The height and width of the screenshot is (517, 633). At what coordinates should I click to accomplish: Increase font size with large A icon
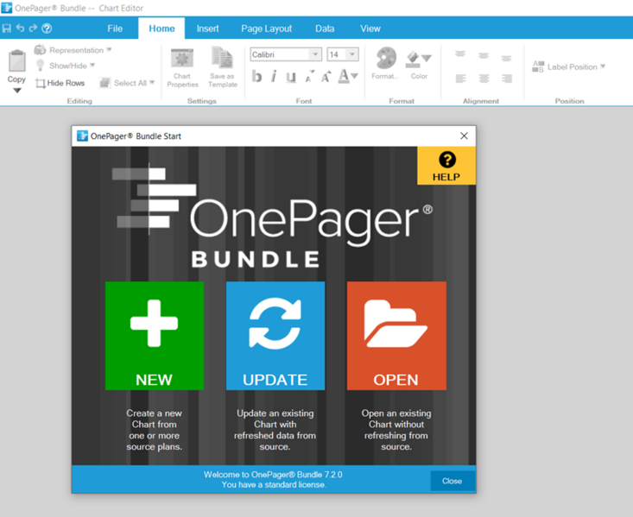click(326, 76)
